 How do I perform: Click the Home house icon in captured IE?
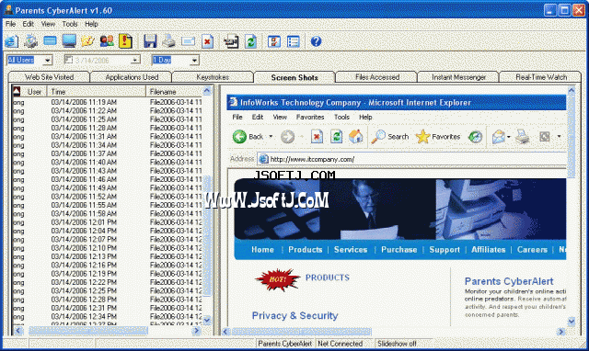[355, 137]
